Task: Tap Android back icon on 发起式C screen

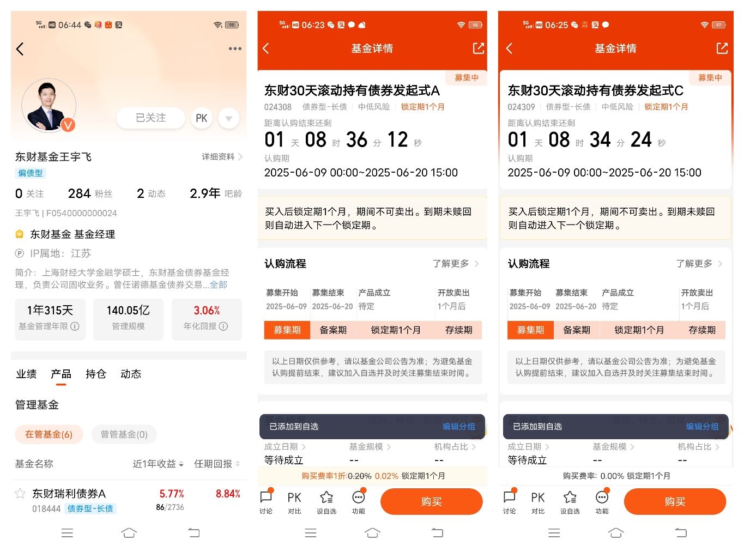Action: tap(681, 533)
